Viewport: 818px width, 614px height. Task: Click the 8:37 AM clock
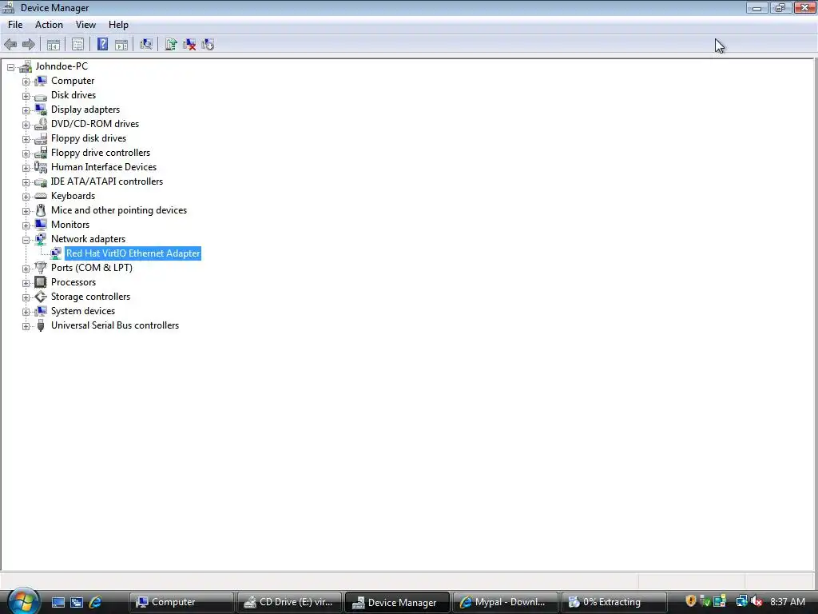(787, 601)
